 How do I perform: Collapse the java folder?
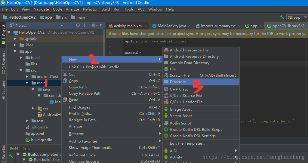click(x=33, y=89)
